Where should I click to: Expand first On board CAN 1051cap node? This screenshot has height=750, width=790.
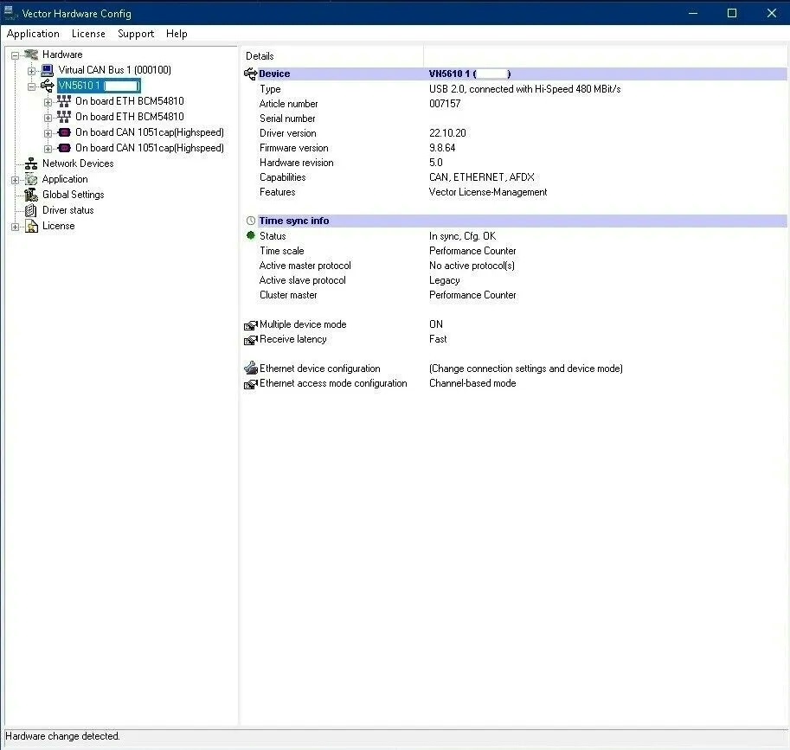pos(48,133)
